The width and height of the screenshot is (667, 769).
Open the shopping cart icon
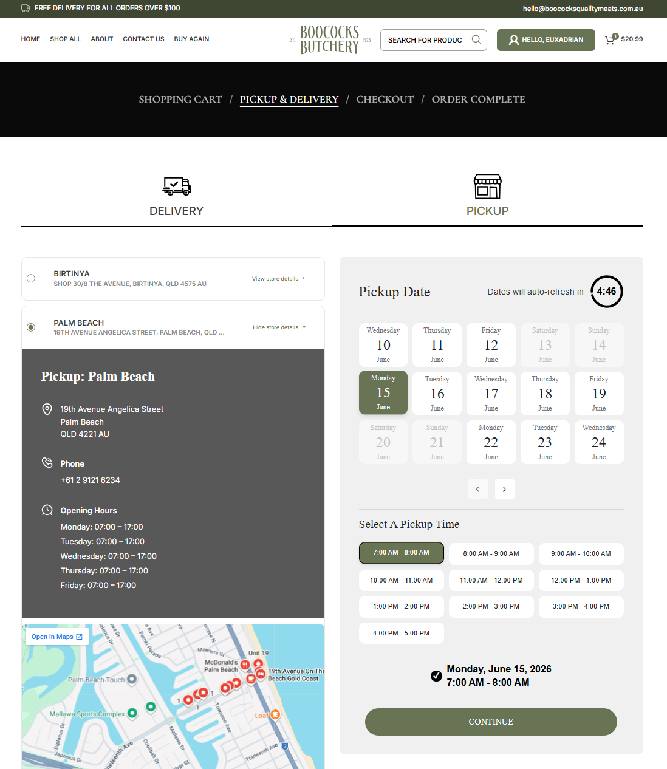pyautogui.click(x=611, y=39)
